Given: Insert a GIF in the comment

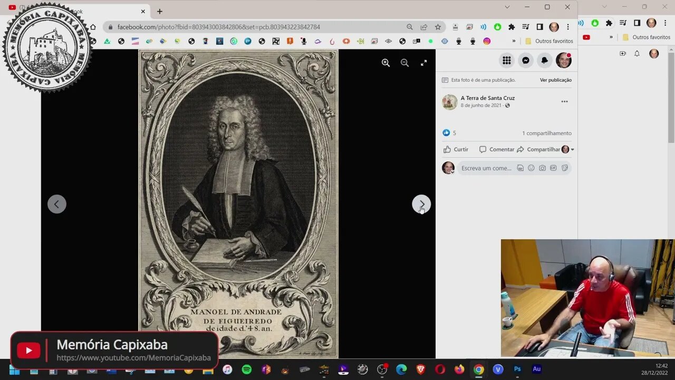Looking at the screenshot, I should click(x=553, y=168).
